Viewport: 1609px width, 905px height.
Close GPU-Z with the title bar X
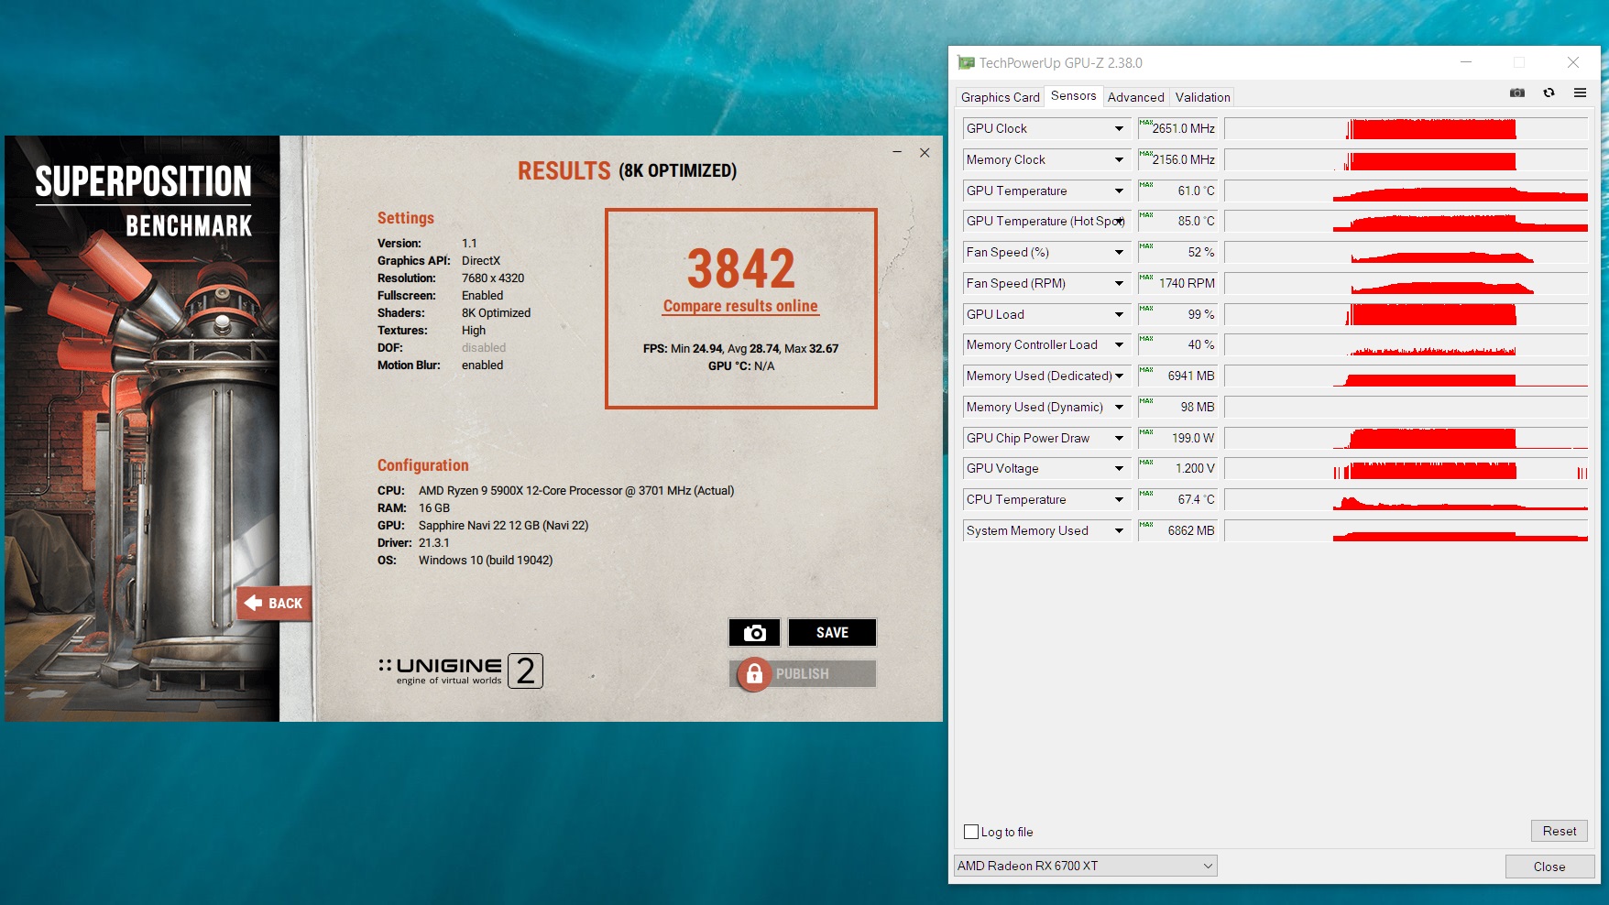coord(1572,62)
